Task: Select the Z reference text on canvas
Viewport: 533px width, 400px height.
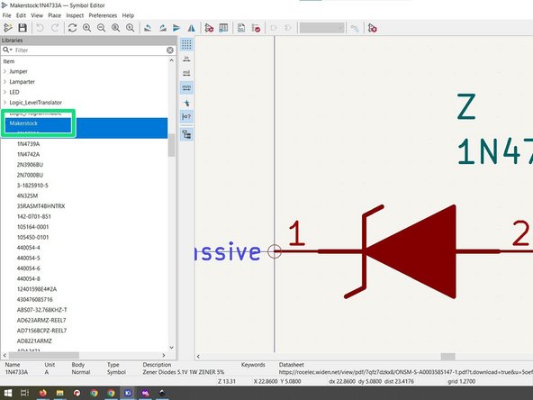Action: point(465,107)
